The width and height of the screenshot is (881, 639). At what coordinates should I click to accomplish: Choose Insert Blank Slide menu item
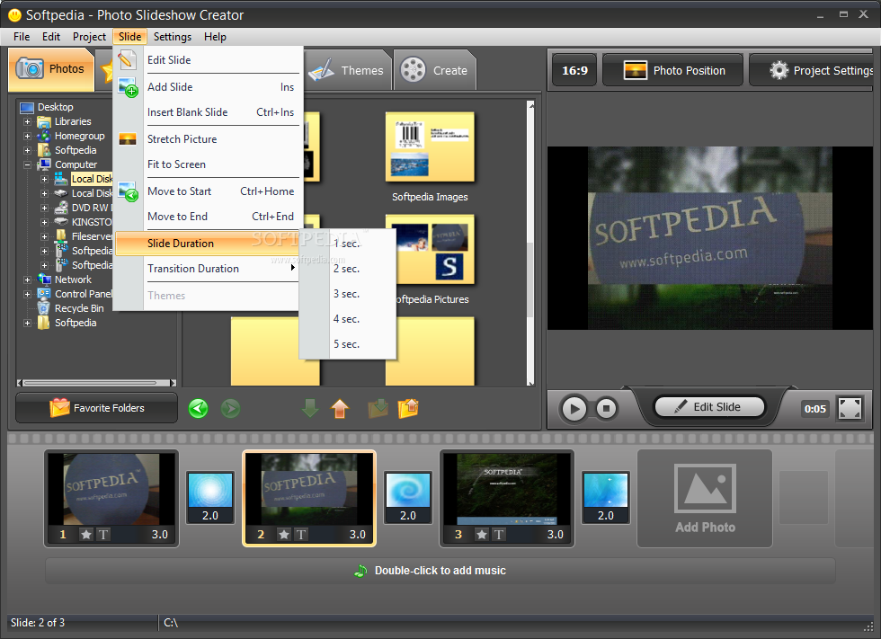[208, 112]
